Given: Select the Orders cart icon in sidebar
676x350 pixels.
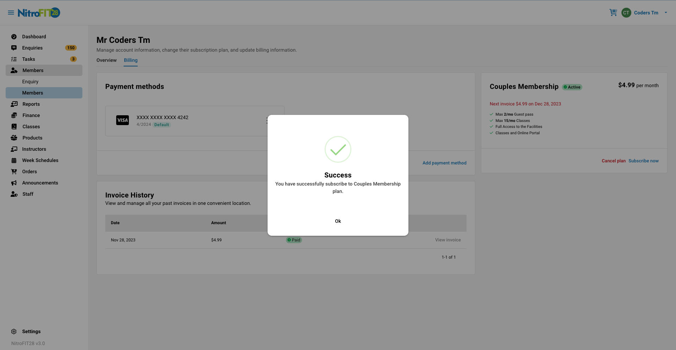Looking at the screenshot, I should pyautogui.click(x=14, y=171).
